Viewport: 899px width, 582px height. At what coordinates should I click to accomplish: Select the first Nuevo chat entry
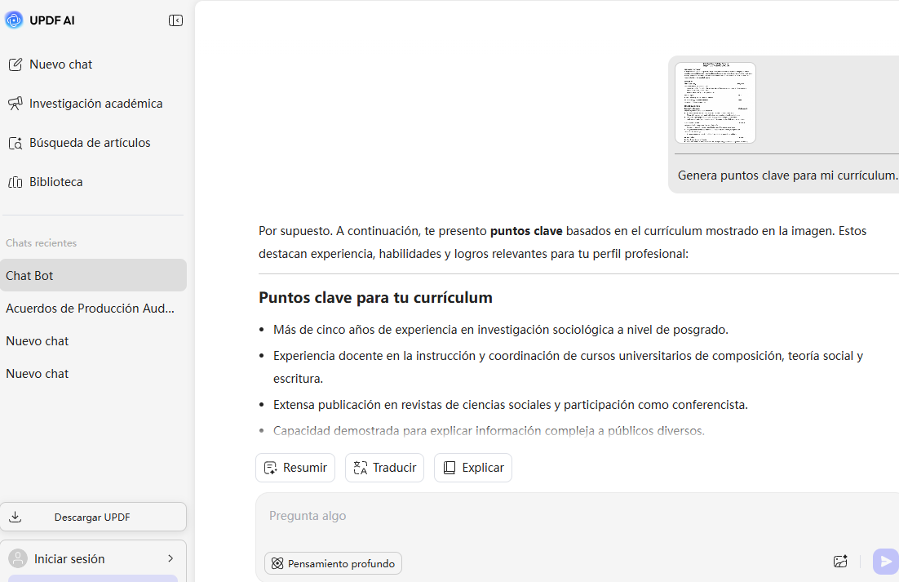pos(37,340)
